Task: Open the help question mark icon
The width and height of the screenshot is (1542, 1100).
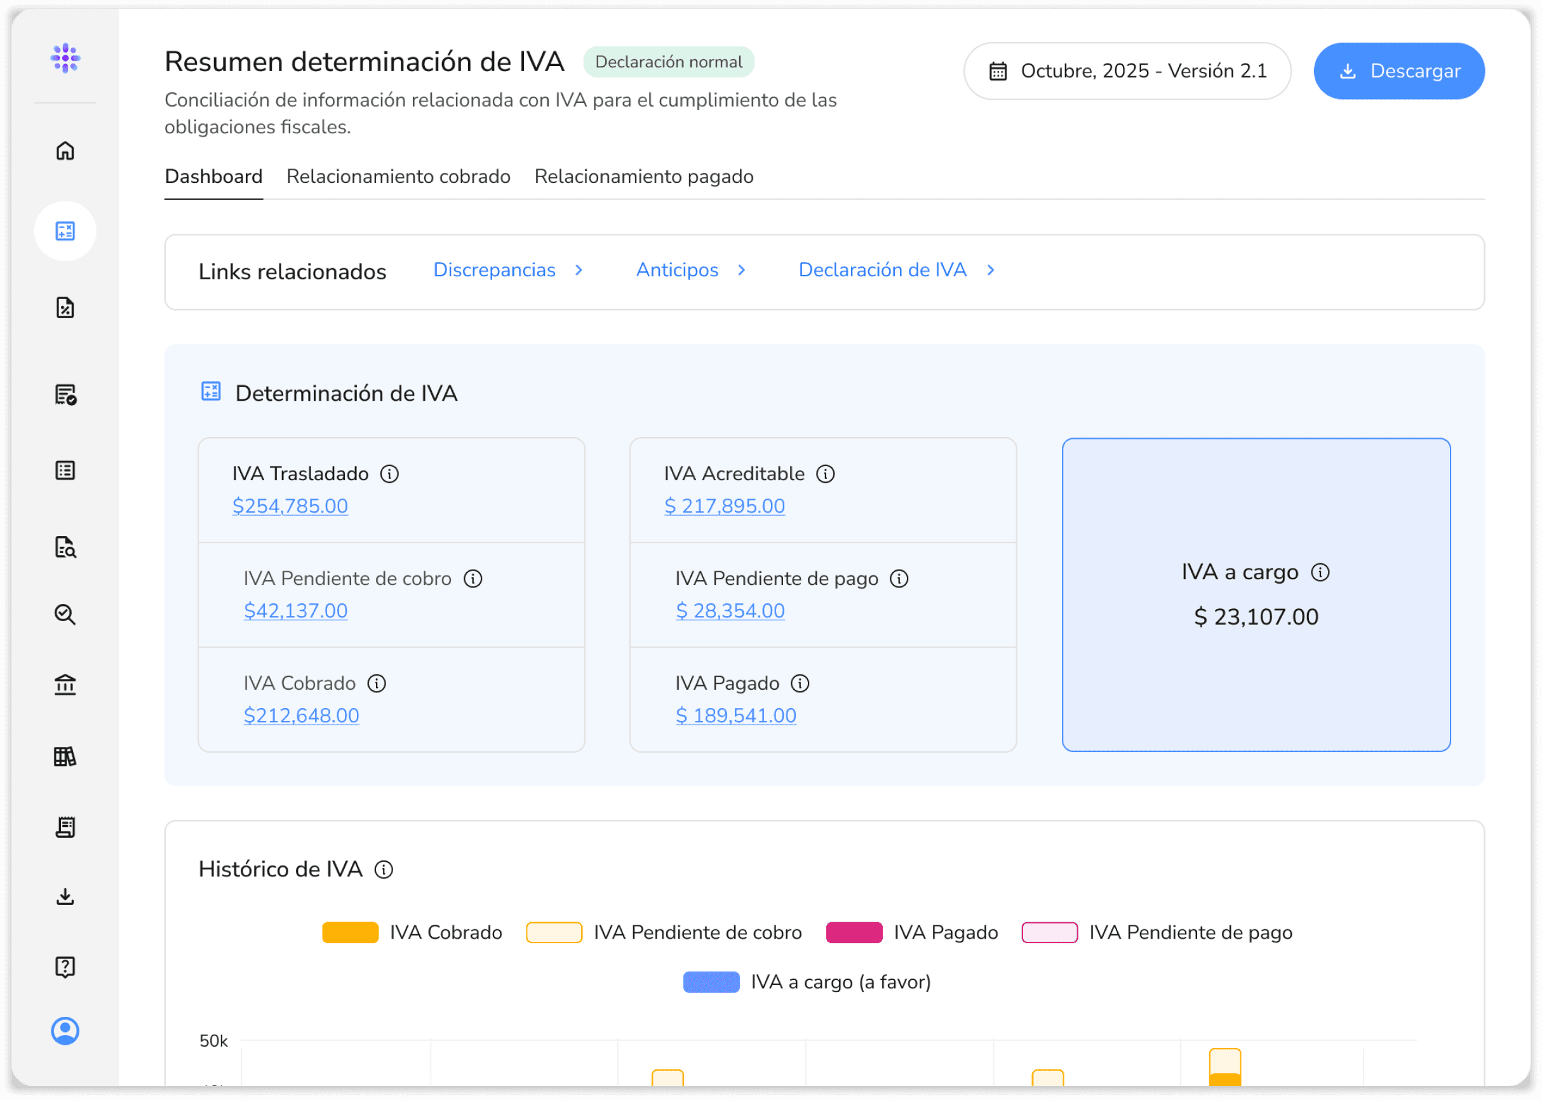Action: point(65,967)
